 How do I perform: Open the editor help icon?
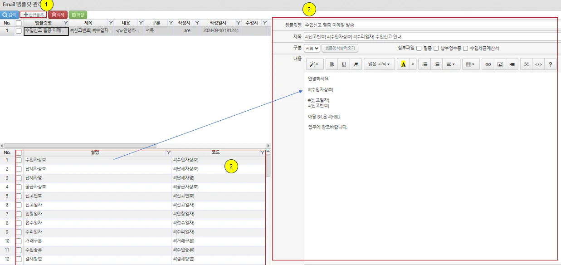pyautogui.click(x=551, y=64)
